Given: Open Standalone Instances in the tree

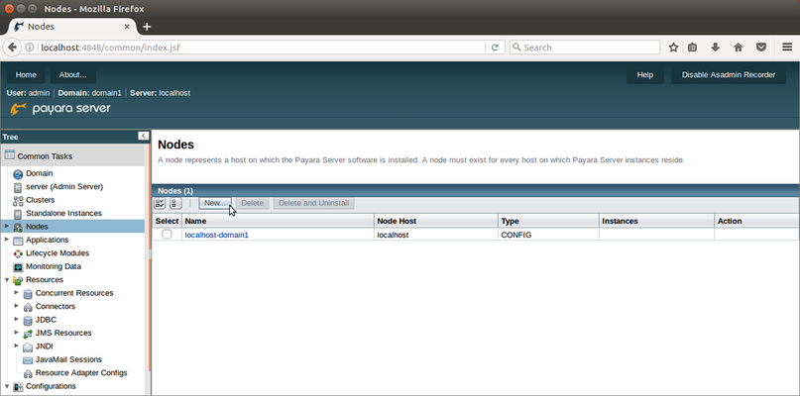Looking at the screenshot, I should coord(63,213).
